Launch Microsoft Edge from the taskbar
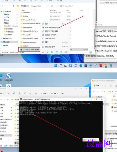117x152 pixels. point(81,66)
